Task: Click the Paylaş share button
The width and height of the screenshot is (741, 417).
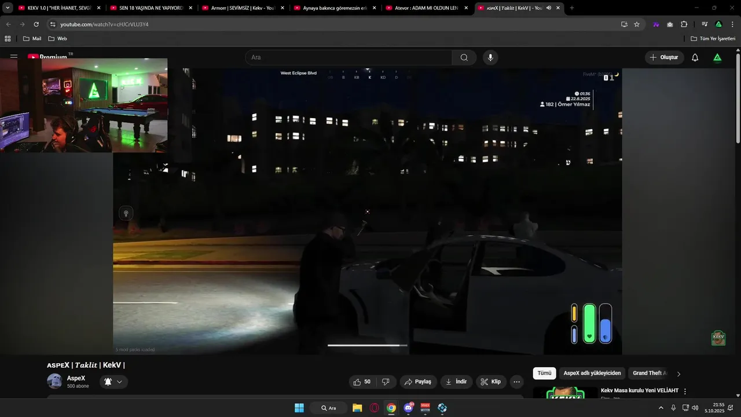Action: tap(418, 382)
